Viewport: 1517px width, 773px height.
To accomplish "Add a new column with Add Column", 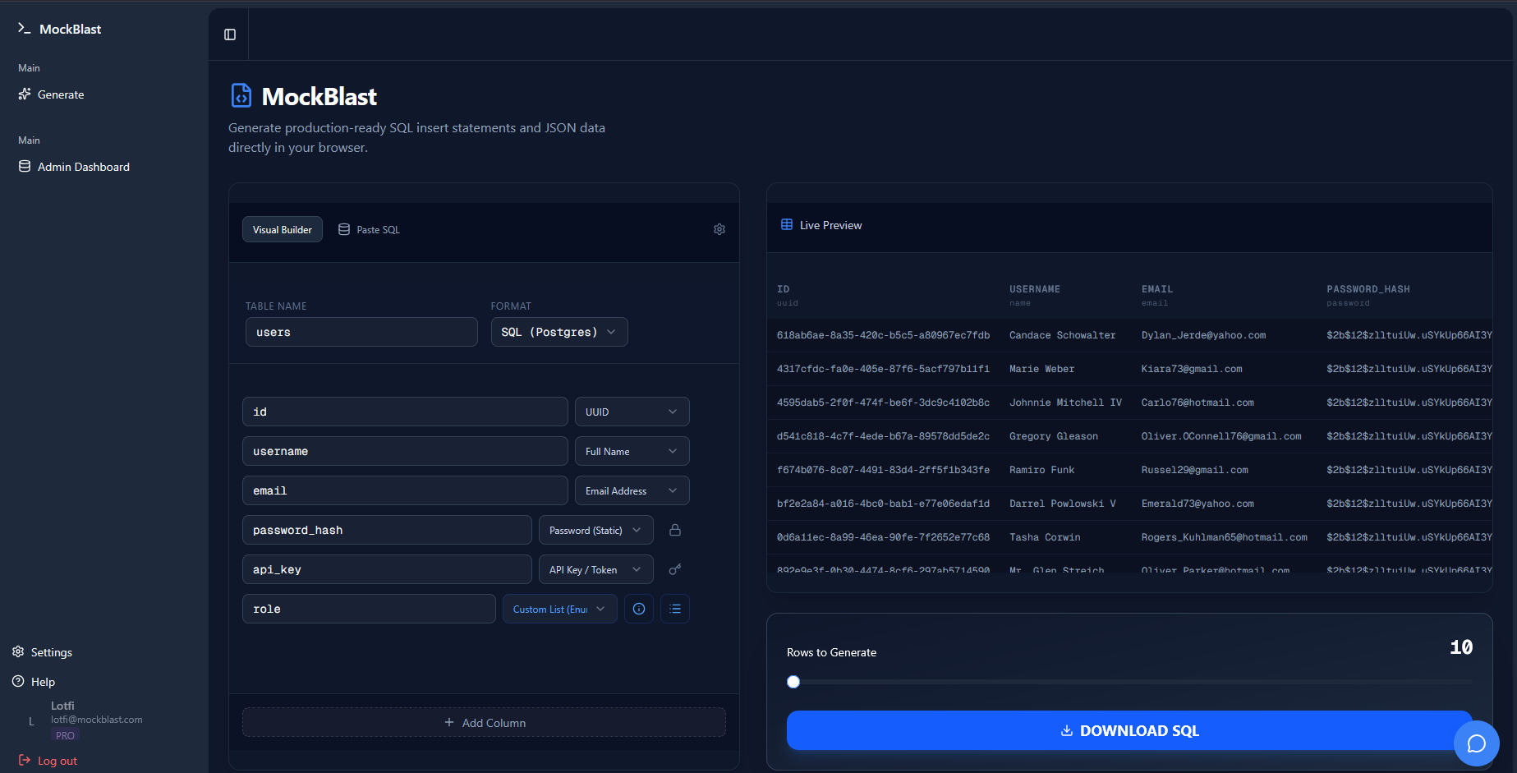I will [x=484, y=722].
